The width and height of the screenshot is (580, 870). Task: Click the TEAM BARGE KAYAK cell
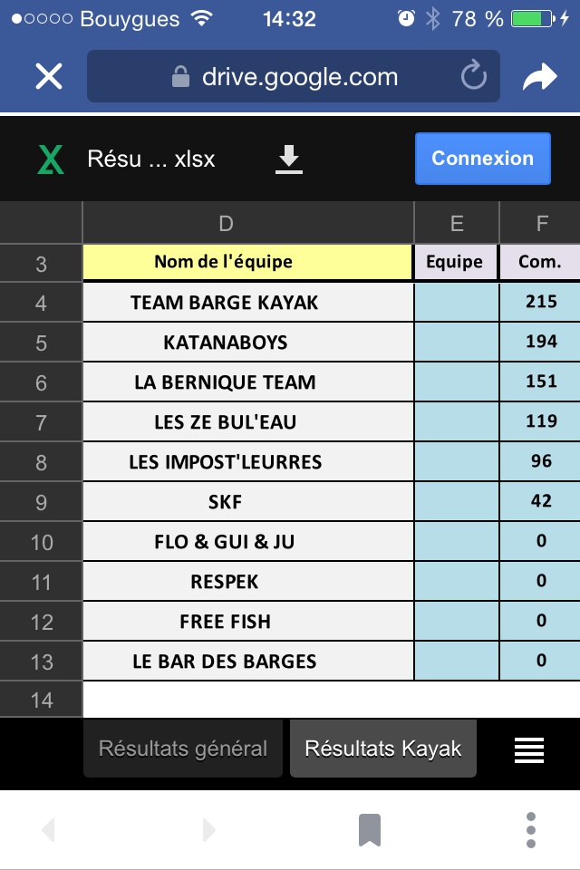(x=225, y=303)
